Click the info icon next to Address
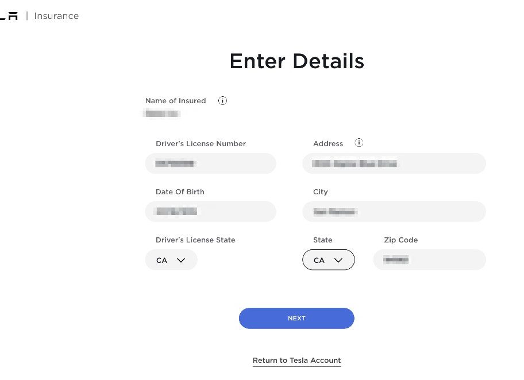The height and width of the screenshot is (380, 524). tap(359, 143)
